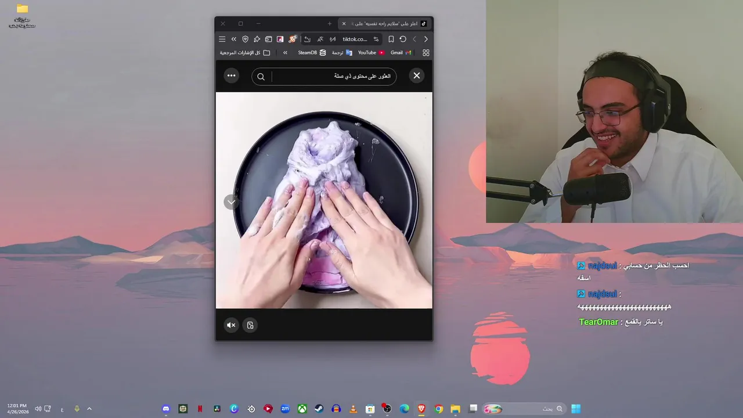
Task: Go to next video with down chevron
Action: click(x=231, y=202)
